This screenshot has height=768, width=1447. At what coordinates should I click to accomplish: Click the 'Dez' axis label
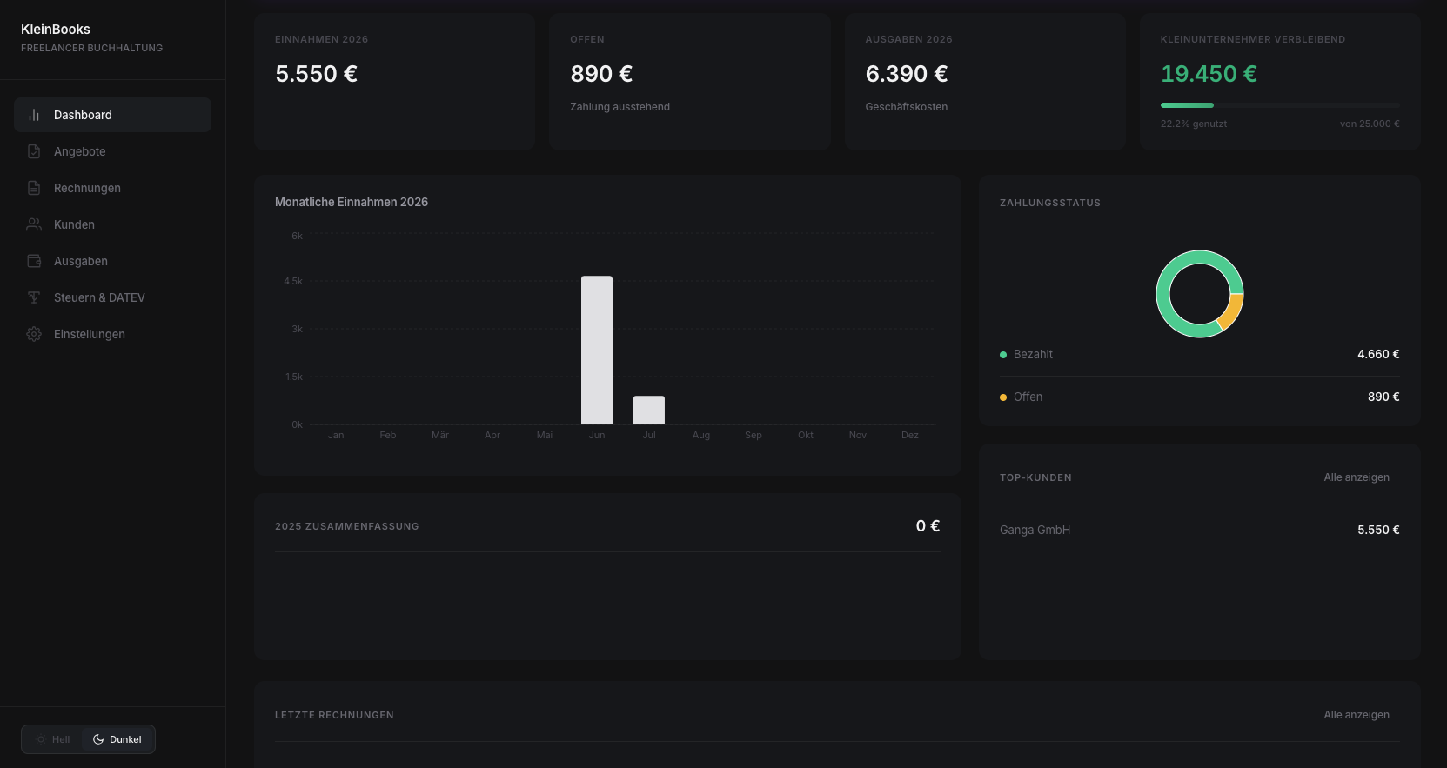pyautogui.click(x=910, y=435)
